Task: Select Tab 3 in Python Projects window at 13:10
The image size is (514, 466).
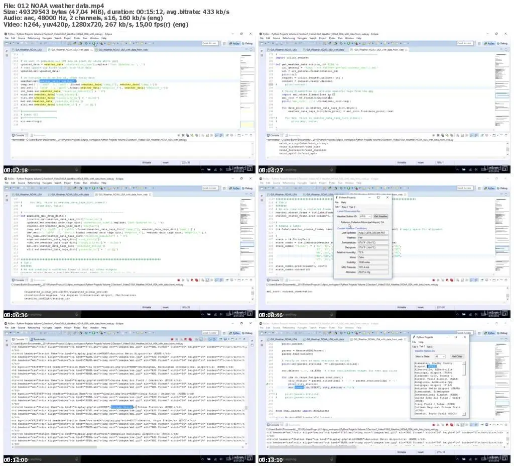Action: [x=430, y=347]
